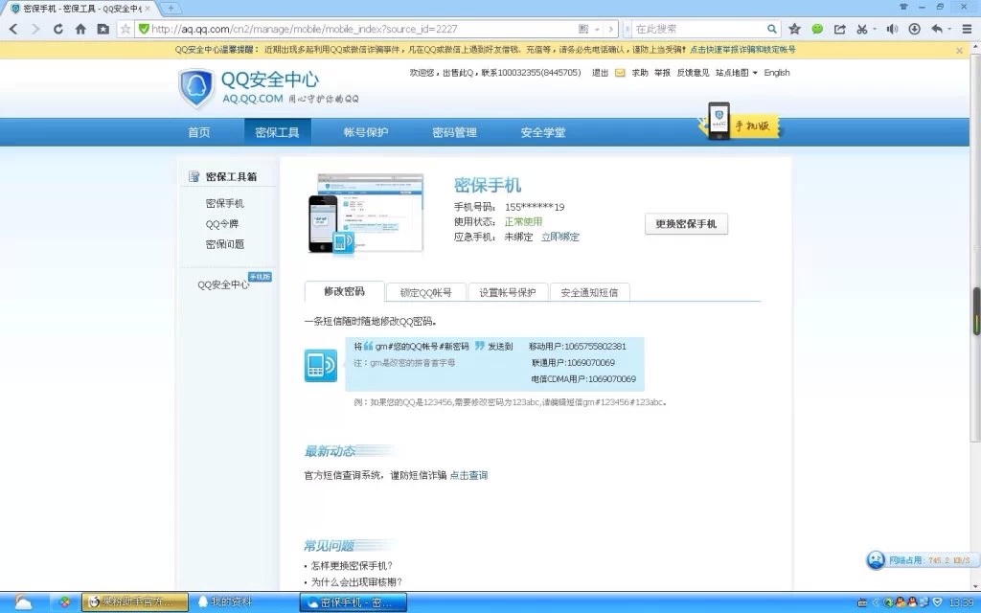Screen dimensions: 981x613
Task: Click the mobile version phone banner
Action: [x=741, y=122]
